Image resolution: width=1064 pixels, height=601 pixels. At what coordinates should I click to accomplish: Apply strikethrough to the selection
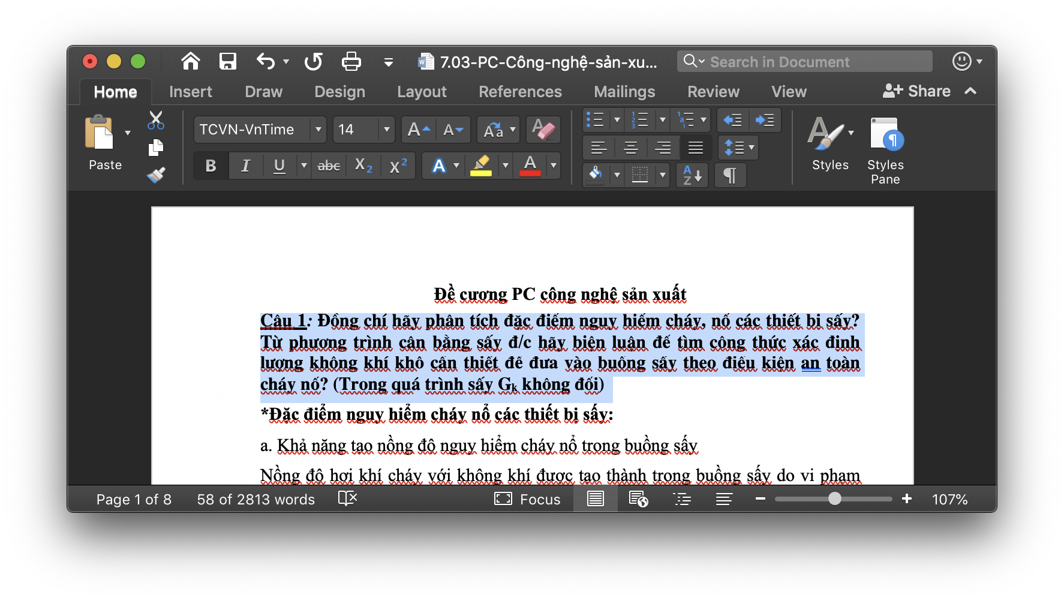[x=328, y=166]
